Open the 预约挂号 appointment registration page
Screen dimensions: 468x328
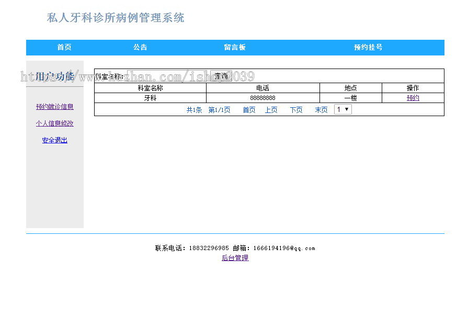coord(368,47)
